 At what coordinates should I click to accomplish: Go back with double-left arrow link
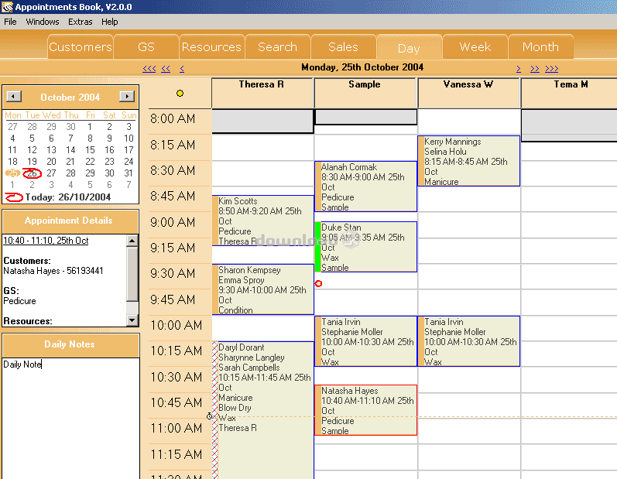[166, 68]
